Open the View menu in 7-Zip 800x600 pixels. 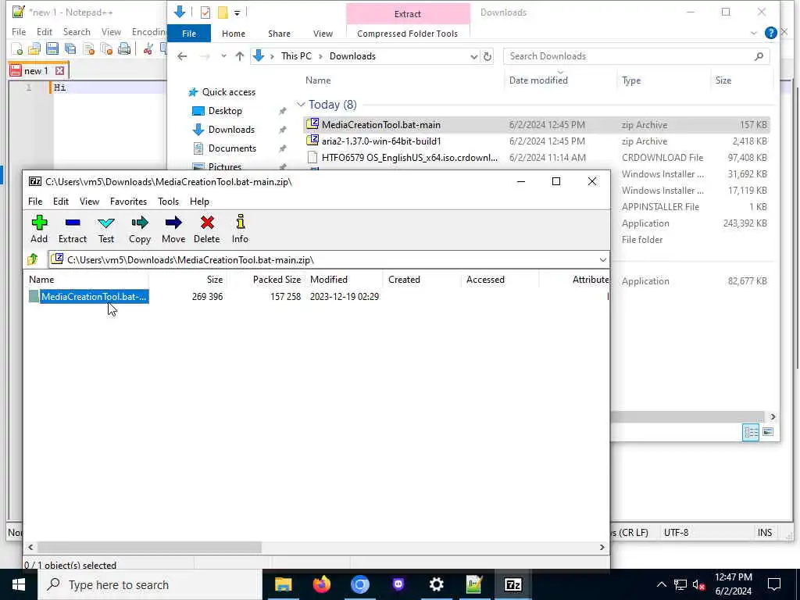pos(89,202)
